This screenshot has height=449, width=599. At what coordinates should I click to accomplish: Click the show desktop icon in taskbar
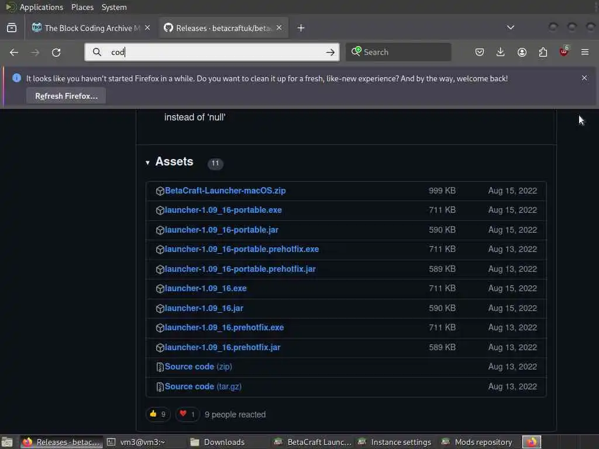[x=7, y=442]
